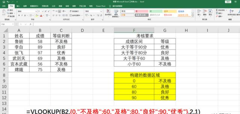Screen dimensions: 240x114
Task: Open the number format dropdown
Action: click(x=101, y=11)
